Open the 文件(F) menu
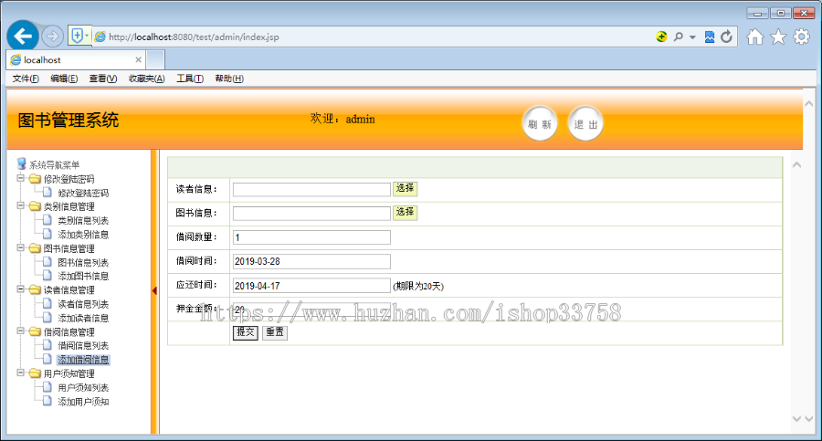Image resolution: width=822 pixels, height=441 pixels. coord(26,79)
